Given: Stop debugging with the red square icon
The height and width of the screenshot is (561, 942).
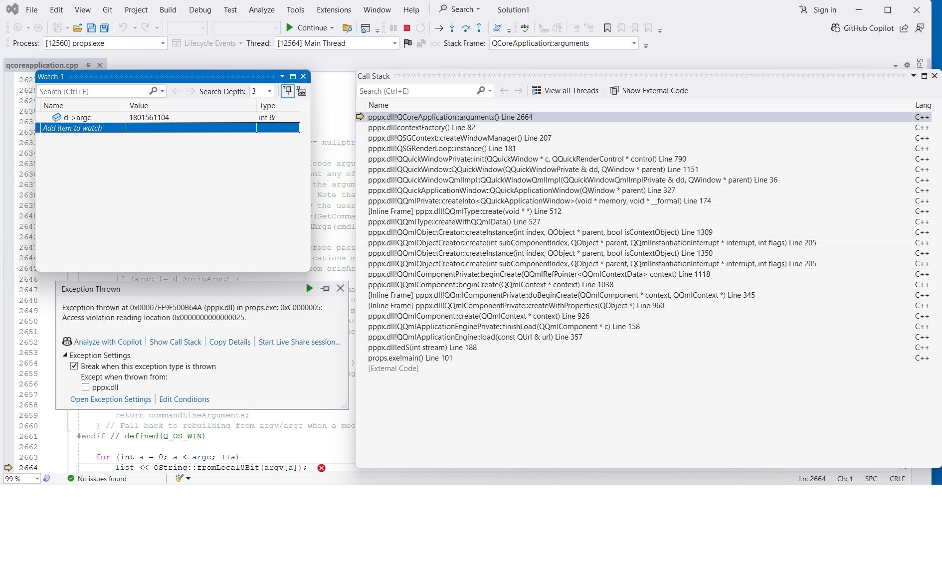Looking at the screenshot, I should pos(407,28).
